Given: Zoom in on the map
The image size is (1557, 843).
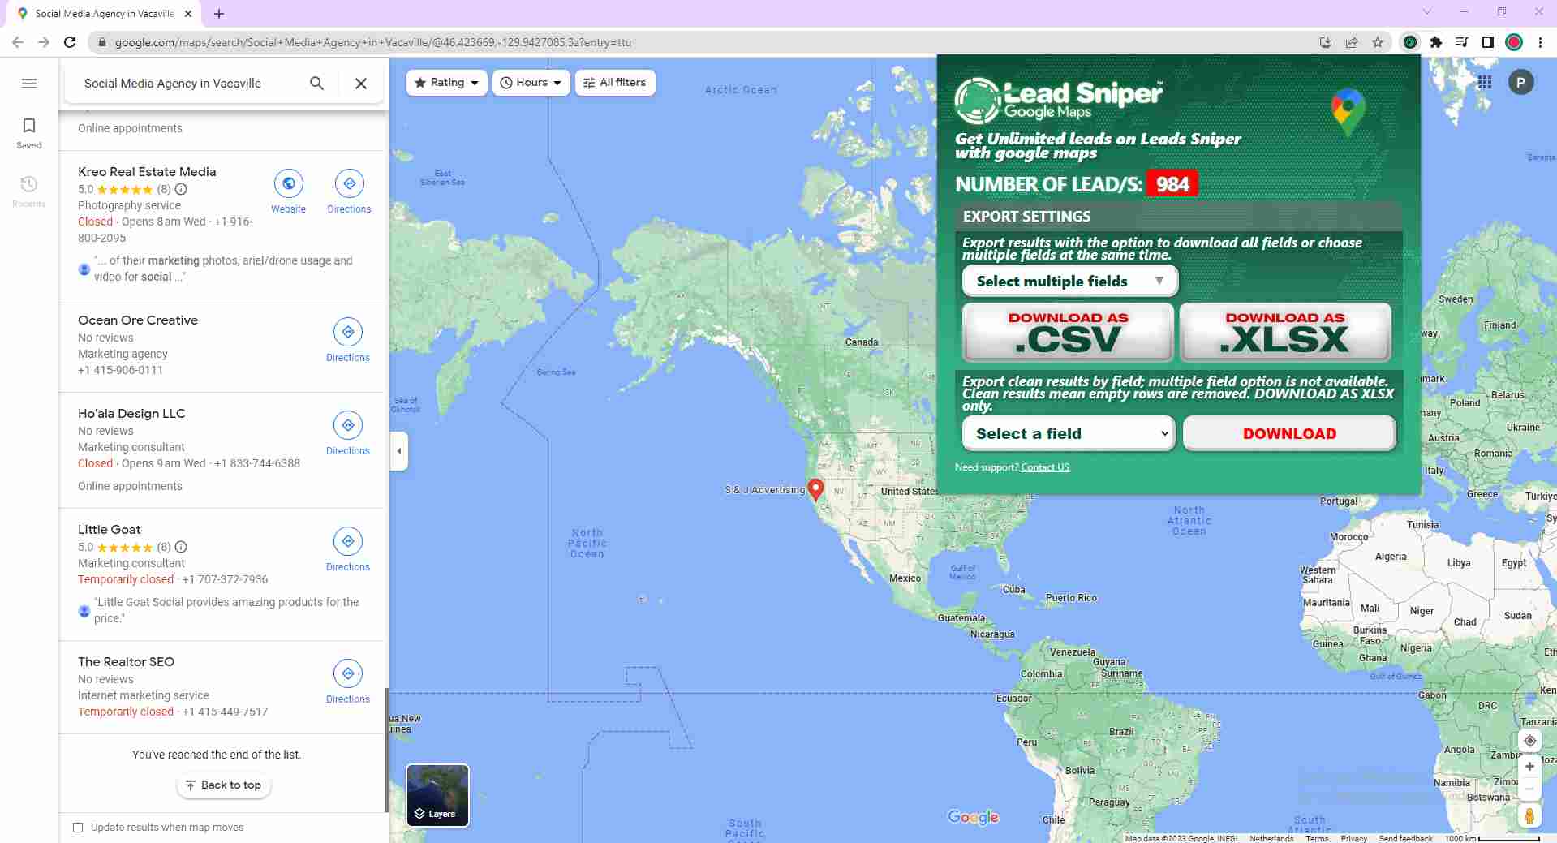Looking at the screenshot, I should (1529, 766).
